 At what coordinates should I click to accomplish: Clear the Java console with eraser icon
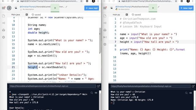coord(96,93)
